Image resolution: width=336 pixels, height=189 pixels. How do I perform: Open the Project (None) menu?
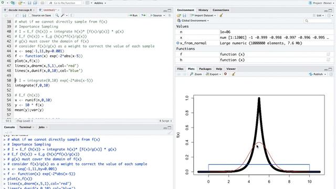pos(321,3)
